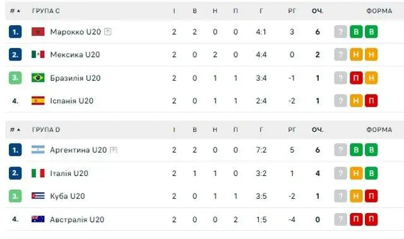
Task: Click promotion arrow icon next to Аргентина U20
Action: click(114, 150)
